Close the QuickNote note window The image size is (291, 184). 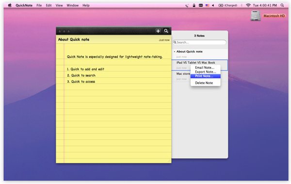pyautogui.click(x=60, y=31)
